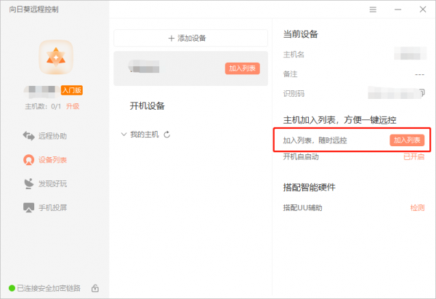Click the 当前设备 heading
Image resolution: width=436 pixels, height=299 pixels.
[x=301, y=34]
